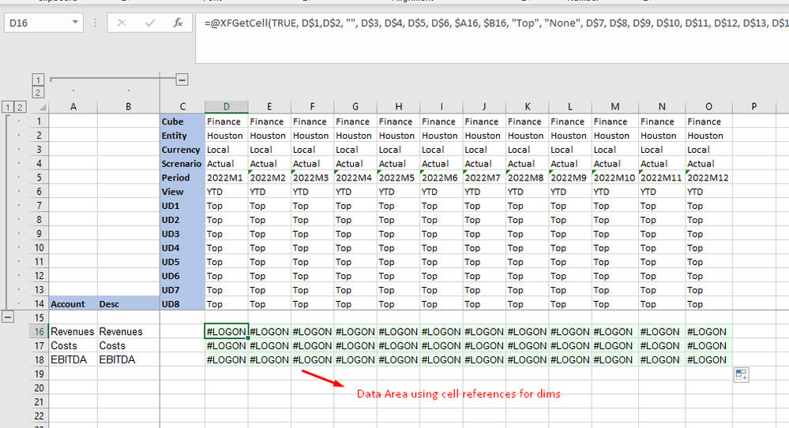Click the Currency label cell
This screenshot has height=428, width=789.
point(182,150)
